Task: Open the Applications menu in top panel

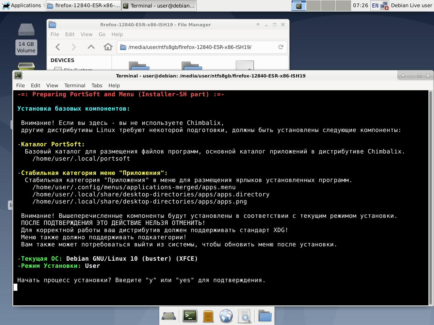Action: point(21,5)
